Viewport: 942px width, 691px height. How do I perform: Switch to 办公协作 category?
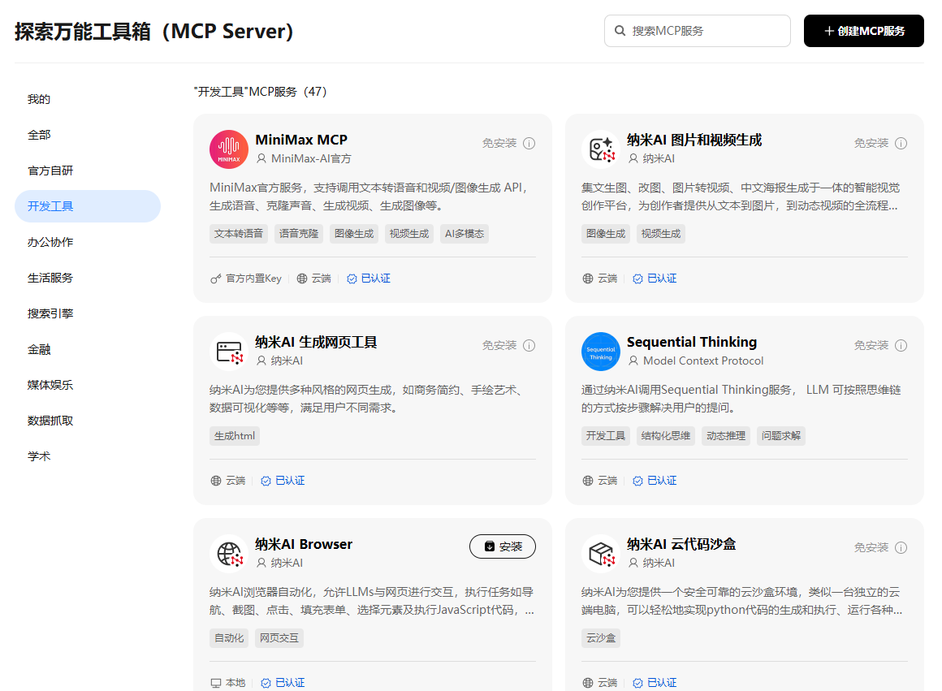tap(88, 242)
